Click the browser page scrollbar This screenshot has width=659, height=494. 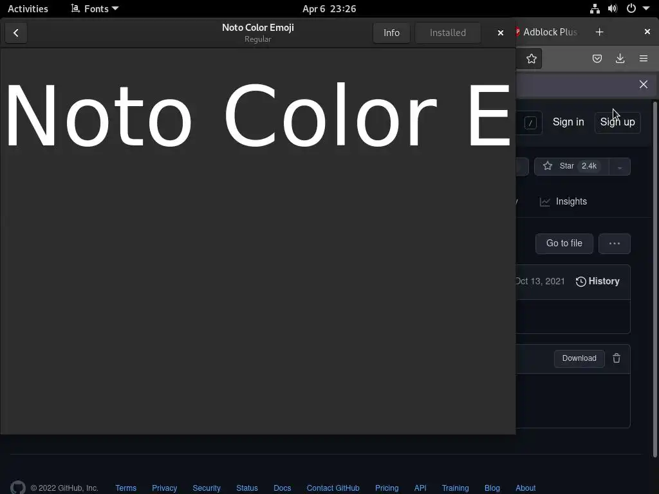654,279
